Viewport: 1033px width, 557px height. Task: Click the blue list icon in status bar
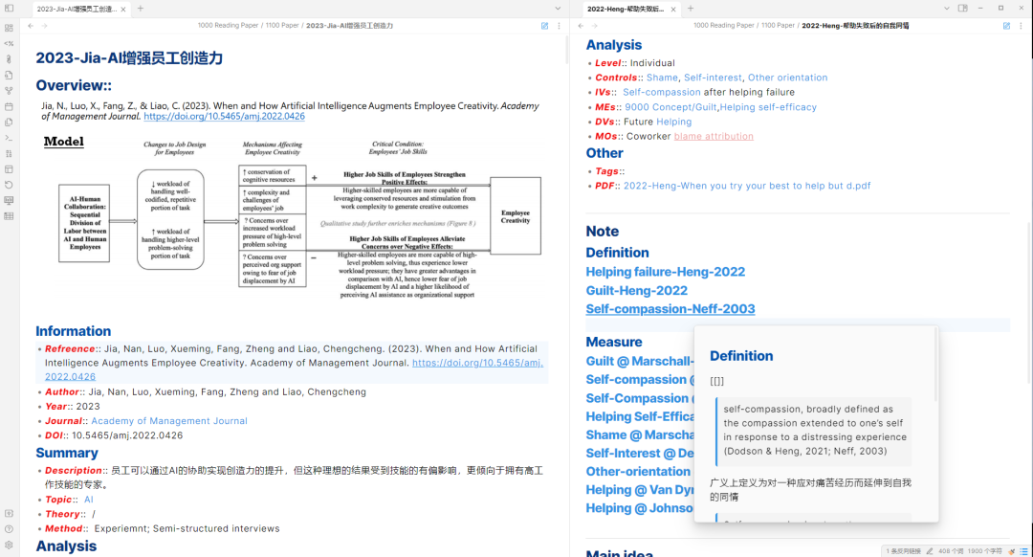[x=1023, y=551]
